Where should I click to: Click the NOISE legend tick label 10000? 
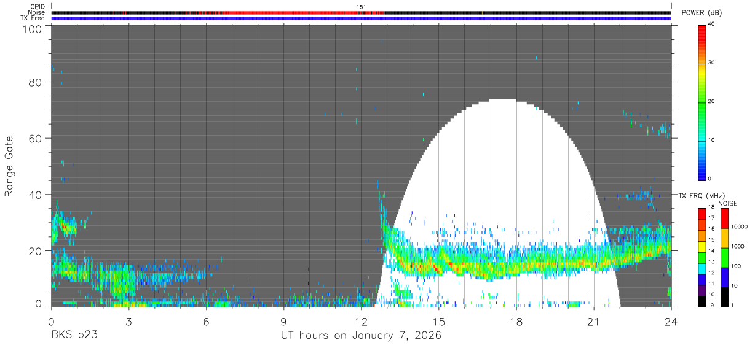pos(740,226)
